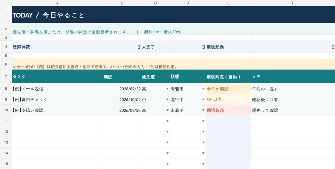
Task: Open status dropdown arrow in row 15
Action: 203,164
